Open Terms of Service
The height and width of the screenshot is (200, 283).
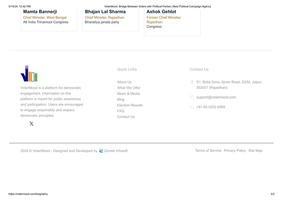pyautogui.click(x=208, y=150)
